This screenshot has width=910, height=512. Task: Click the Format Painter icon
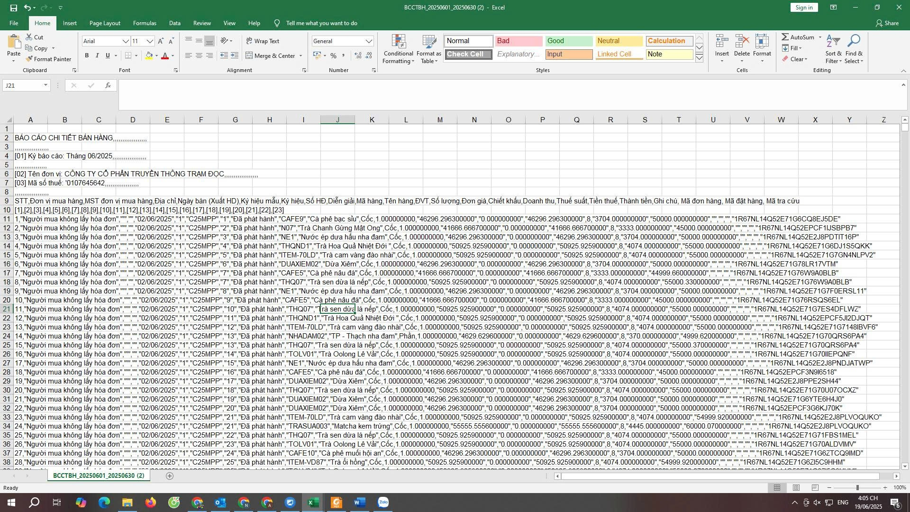(30, 59)
